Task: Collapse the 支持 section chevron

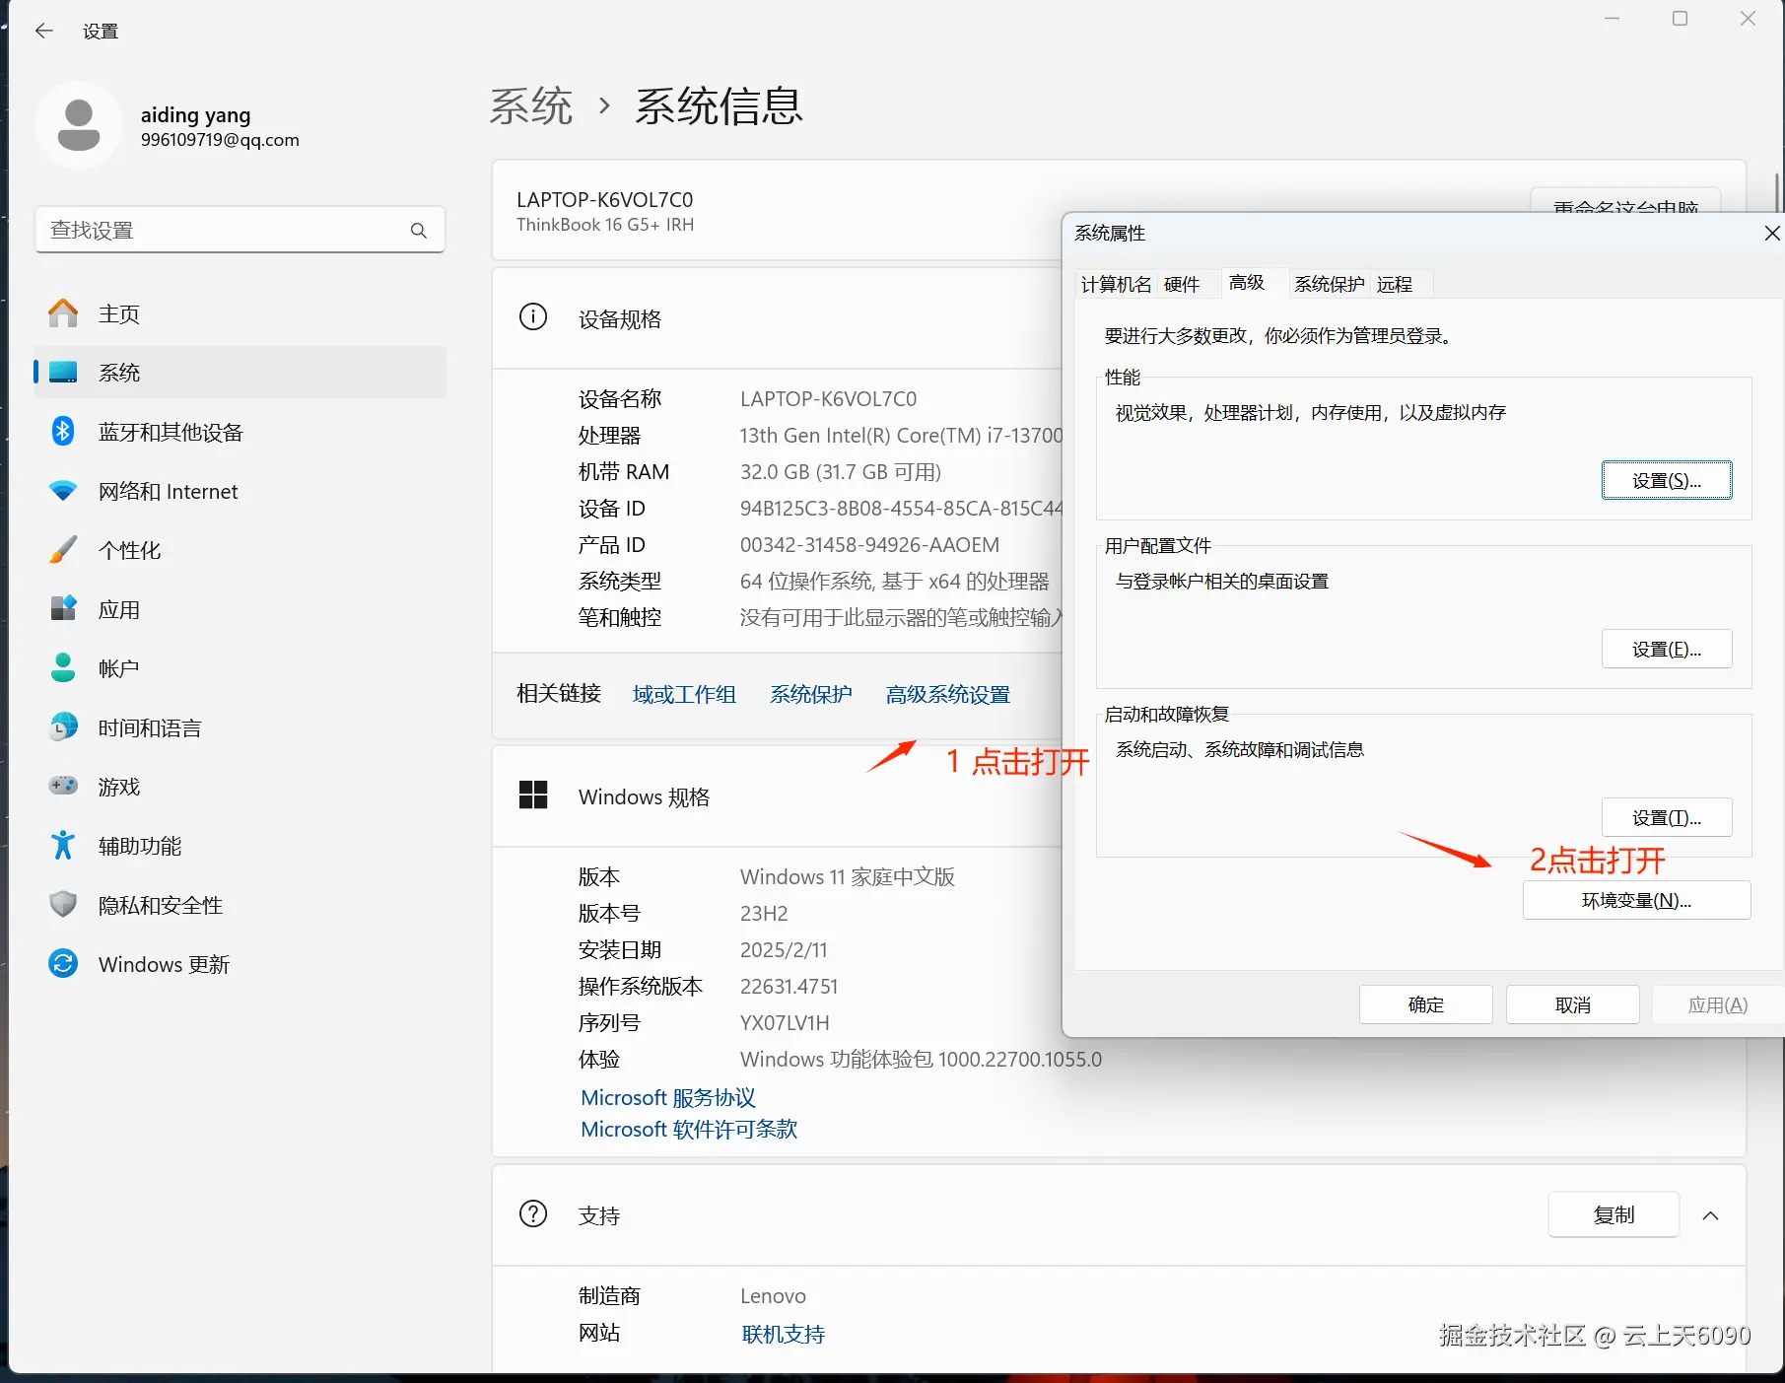Action: (x=1711, y=1215)
